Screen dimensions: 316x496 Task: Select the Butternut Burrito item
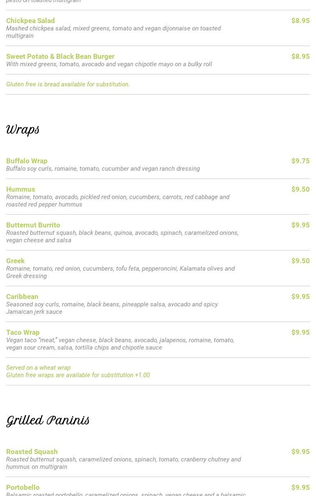tap(33, 225)
